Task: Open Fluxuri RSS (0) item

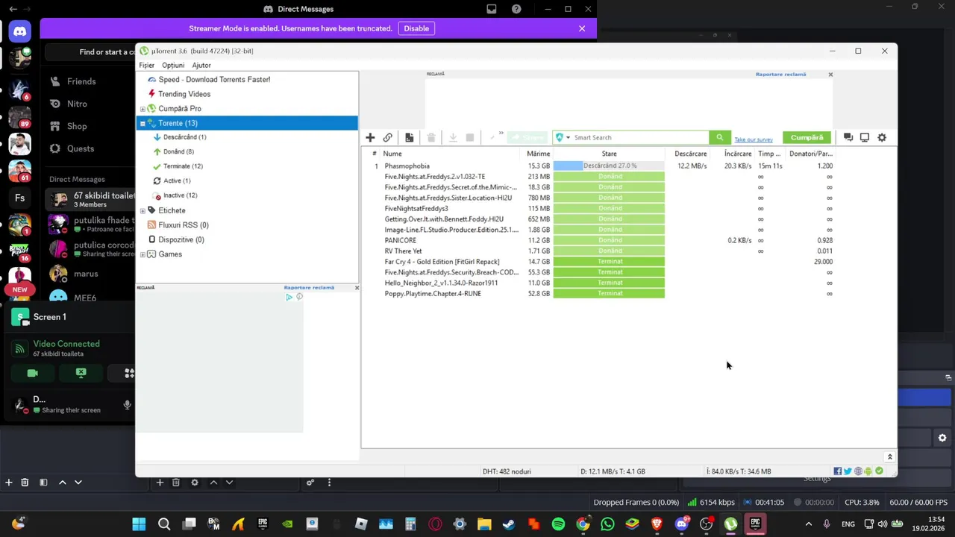Action: point(184,225)
